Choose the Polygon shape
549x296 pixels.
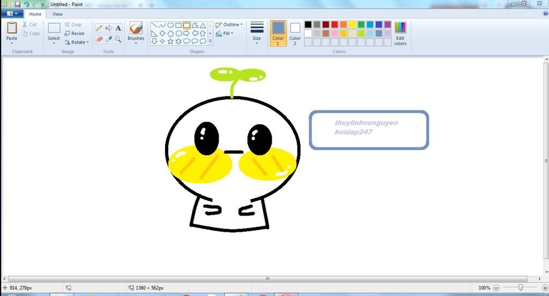coord(195,25)
